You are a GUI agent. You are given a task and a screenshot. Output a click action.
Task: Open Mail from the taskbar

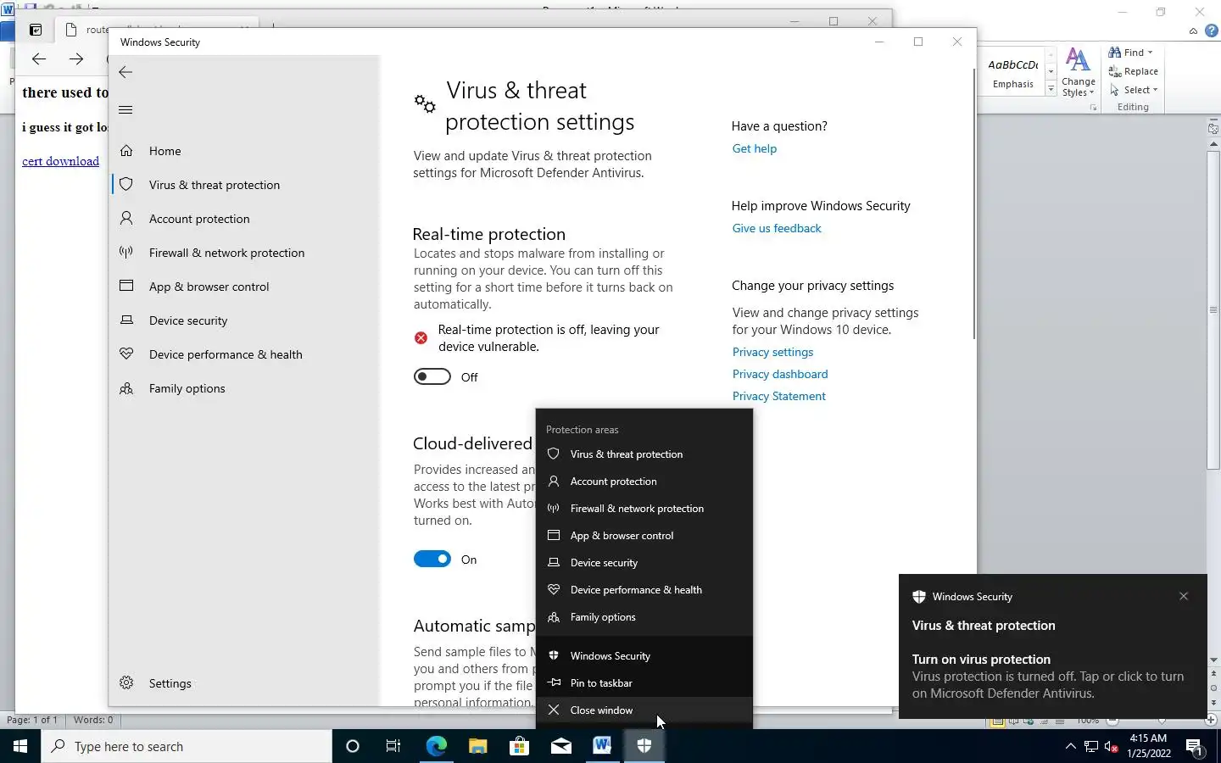[x=560, y=746]
